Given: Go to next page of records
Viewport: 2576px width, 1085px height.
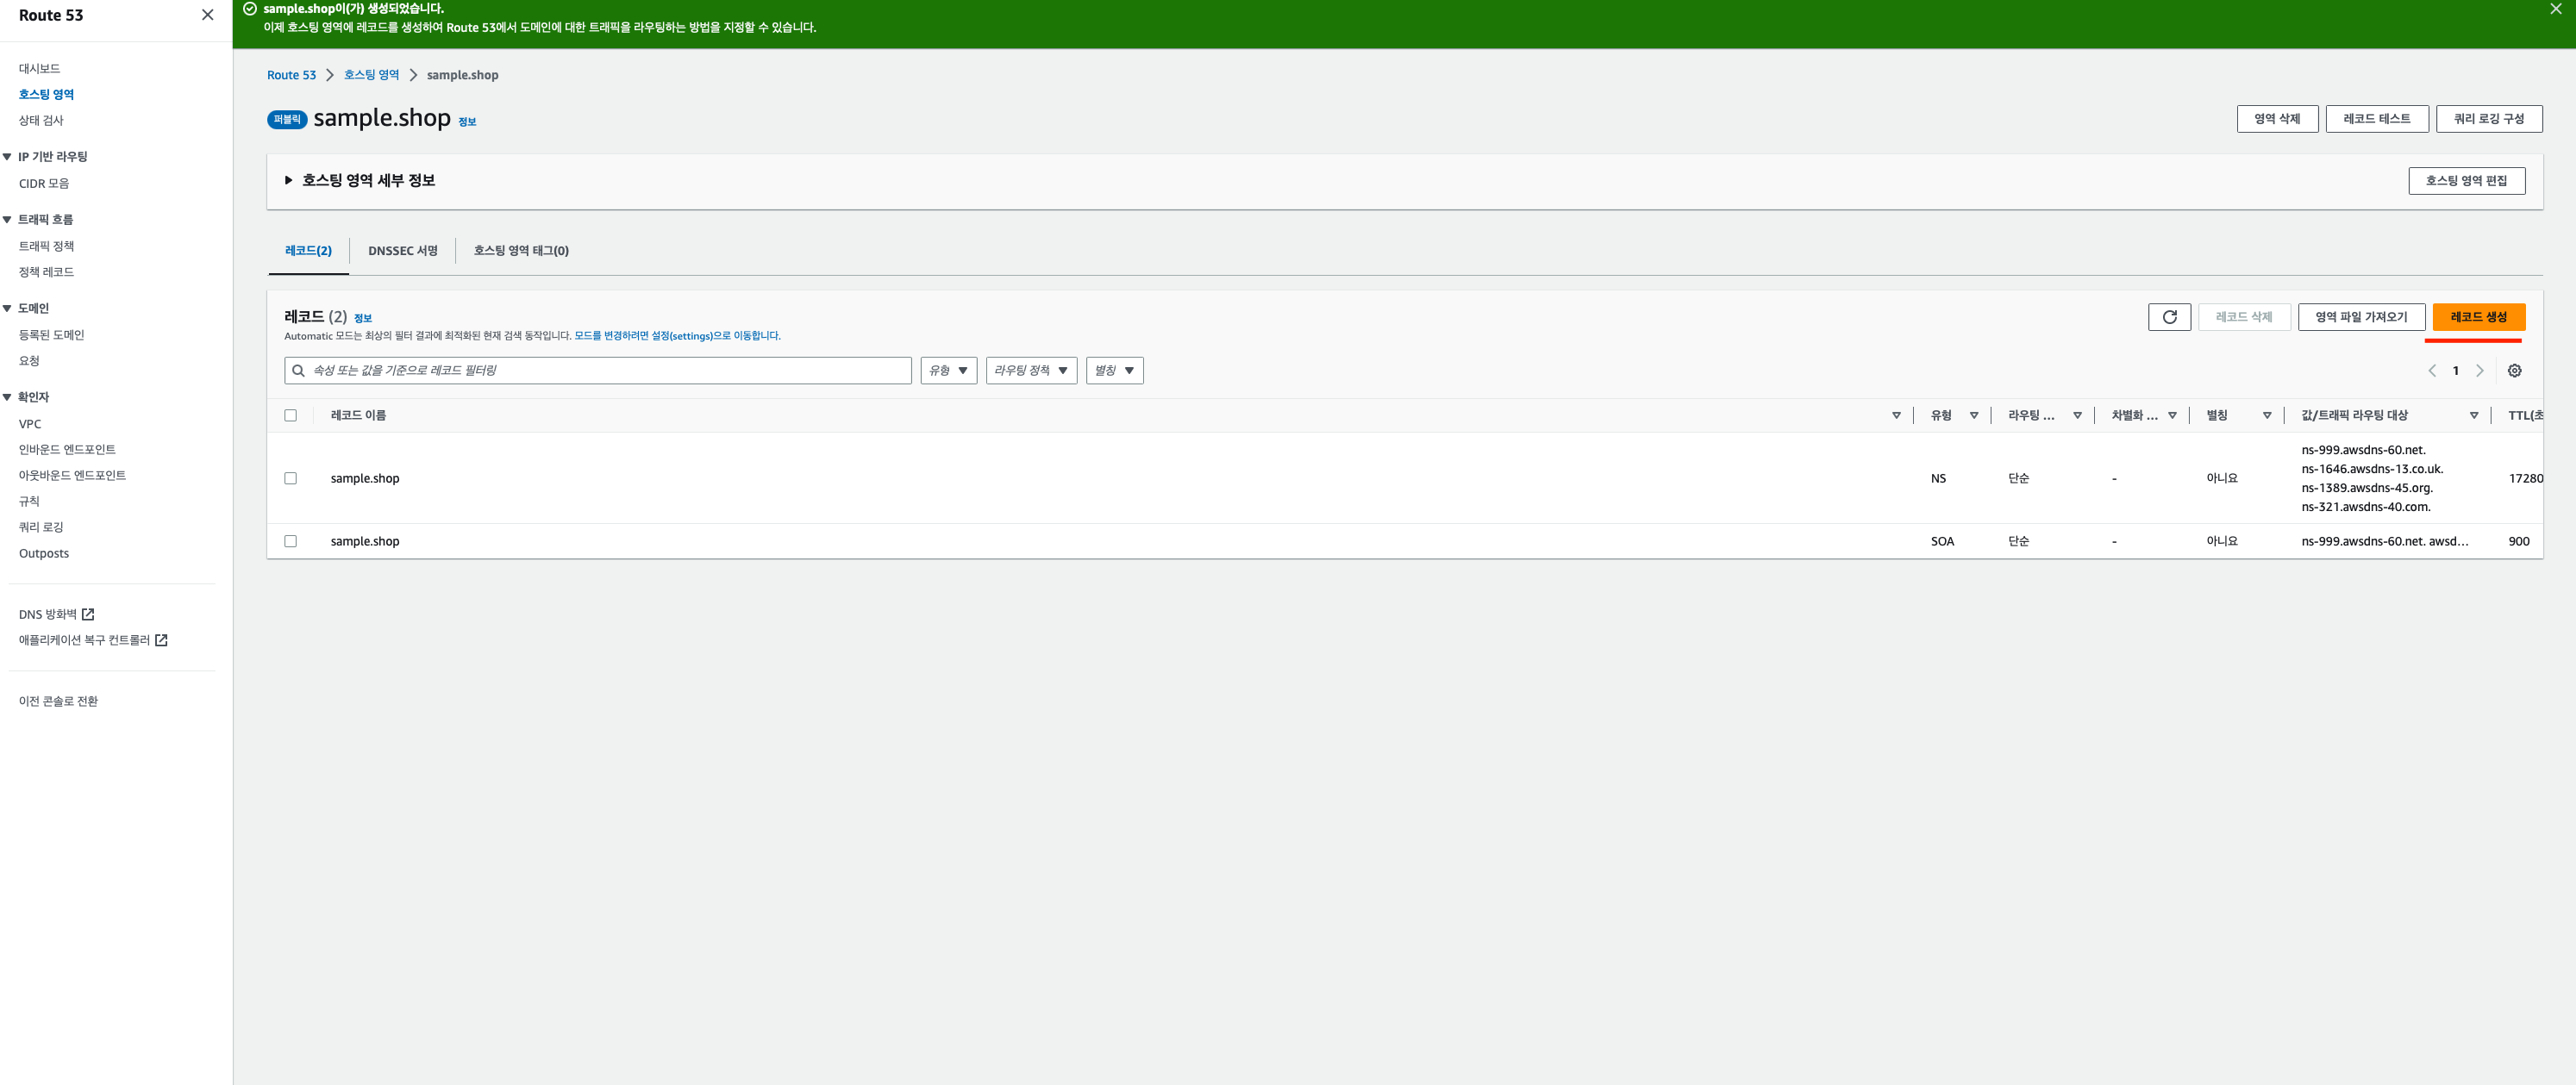Looking at the screenshot, I should 2479,371.
